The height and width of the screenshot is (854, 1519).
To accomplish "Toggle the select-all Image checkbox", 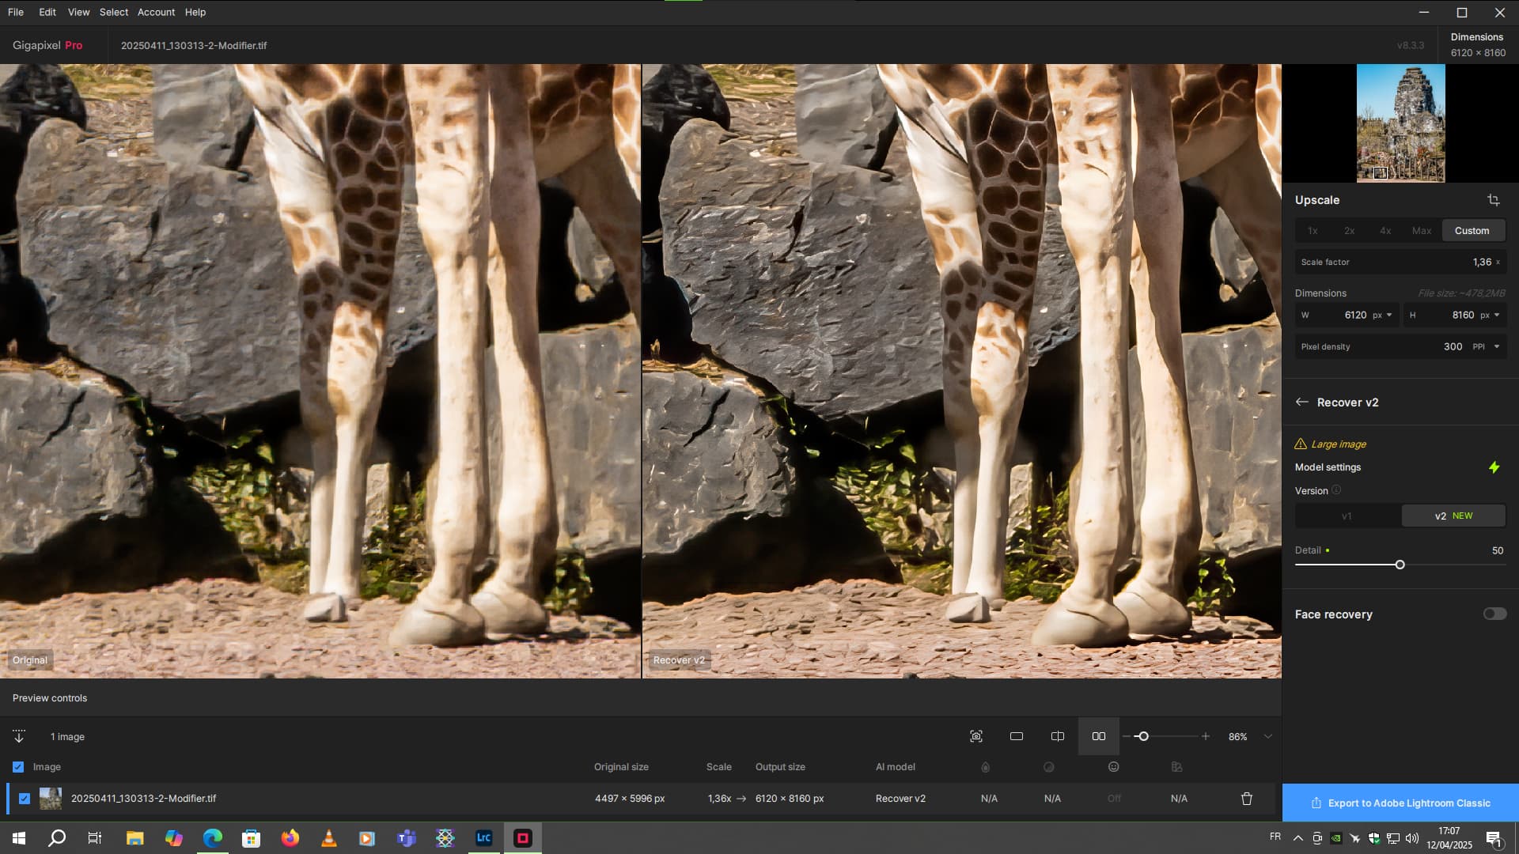I will (18, 767).
